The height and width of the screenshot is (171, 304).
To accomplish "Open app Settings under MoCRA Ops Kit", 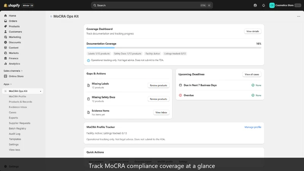I will [x=14, y=144].
